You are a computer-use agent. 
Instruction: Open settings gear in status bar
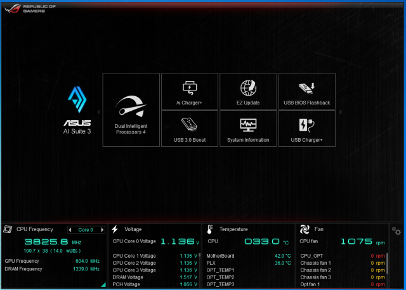396,231
